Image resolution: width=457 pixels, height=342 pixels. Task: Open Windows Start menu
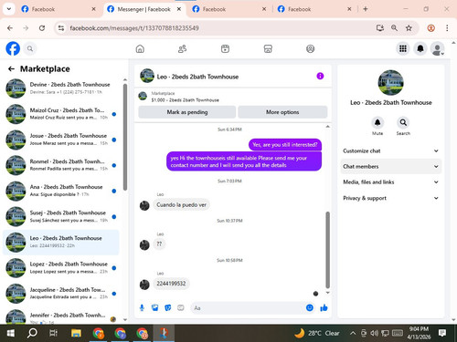11,333
